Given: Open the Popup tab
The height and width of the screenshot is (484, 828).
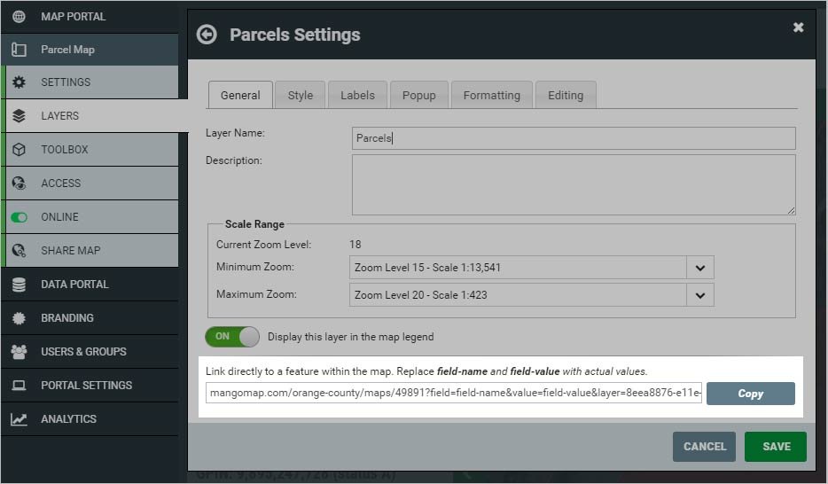Looking at the screenshot, I should pos(418,95).
